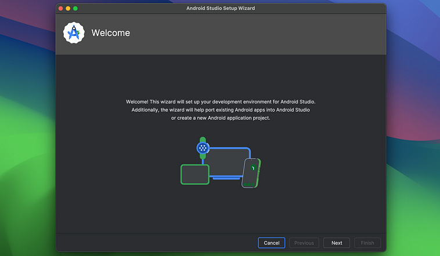440x256 pixels.
Task: Click the grayed-out Finish button
Action: (x=367, y=243)
